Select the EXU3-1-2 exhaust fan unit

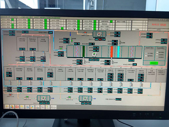pyautogui.click(x=85, y=99)
